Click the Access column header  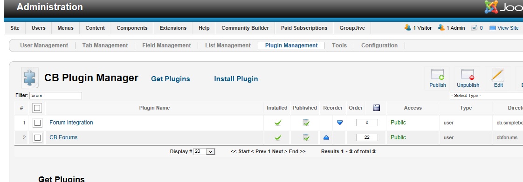click(413, 108)
